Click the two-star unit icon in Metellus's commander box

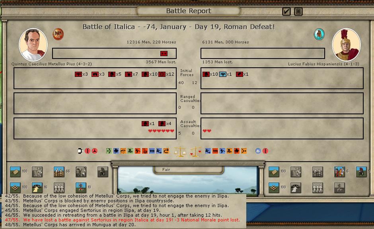coord(164,54)
